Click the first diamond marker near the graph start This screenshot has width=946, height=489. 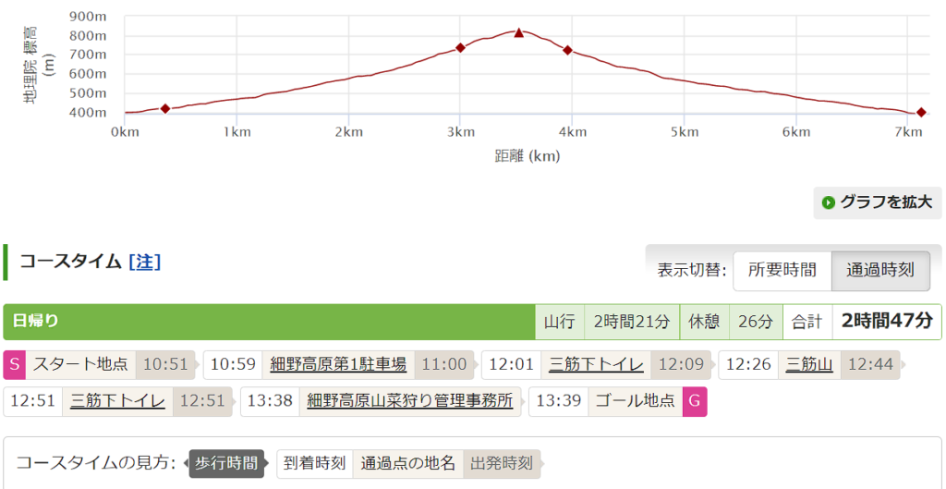[x=165, y=109]
